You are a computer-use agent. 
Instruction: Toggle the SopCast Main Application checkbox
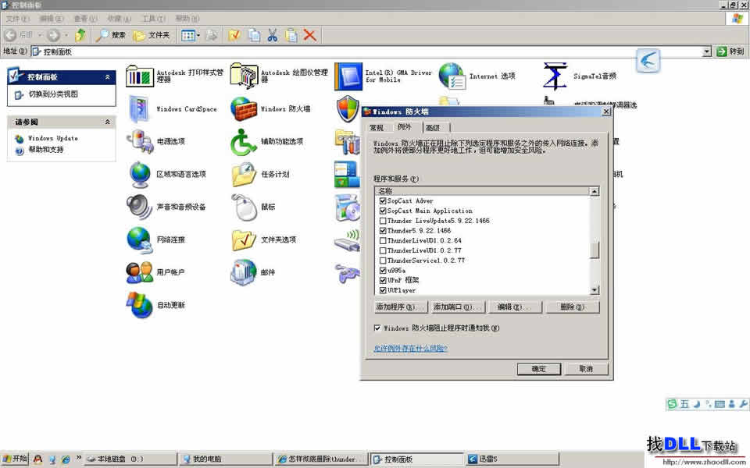point(383,211)
